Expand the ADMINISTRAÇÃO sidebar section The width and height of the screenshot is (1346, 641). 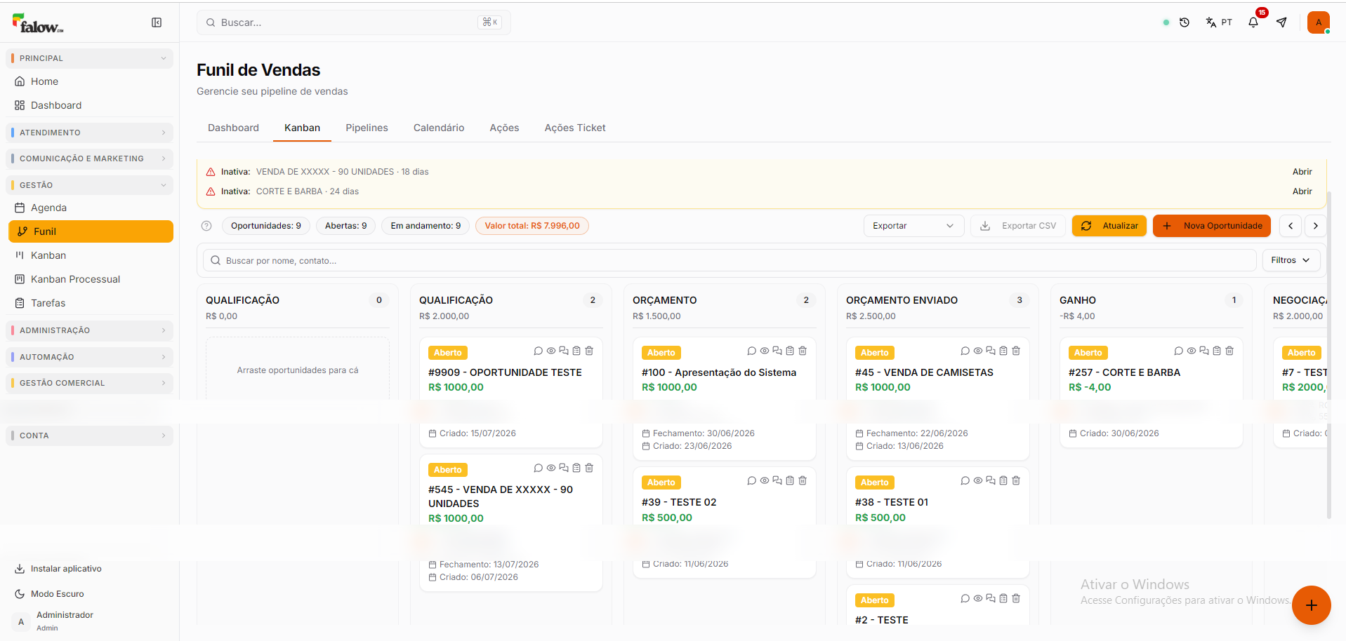(x=89, y=330)
